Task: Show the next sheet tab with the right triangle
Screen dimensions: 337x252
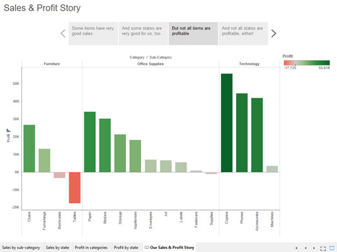Action: click(x=314, y=248)
